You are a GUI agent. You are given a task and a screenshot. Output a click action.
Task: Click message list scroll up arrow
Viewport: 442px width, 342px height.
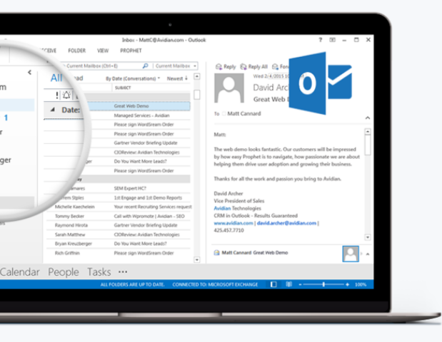197,76
